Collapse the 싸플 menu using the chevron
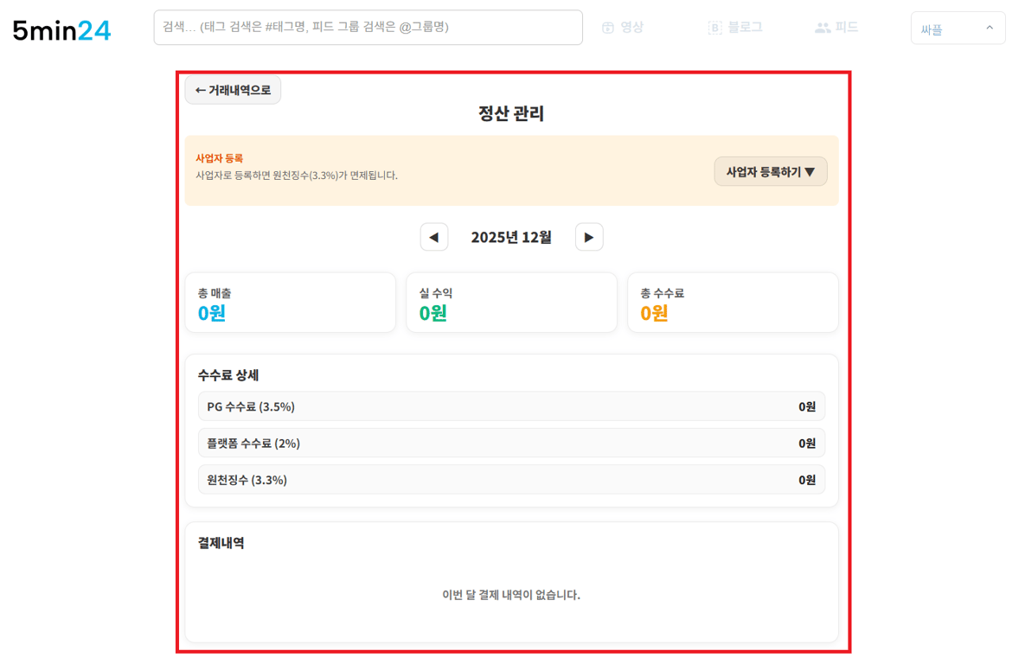This screenshot has width=1025, height=664. tap(989, 27)
